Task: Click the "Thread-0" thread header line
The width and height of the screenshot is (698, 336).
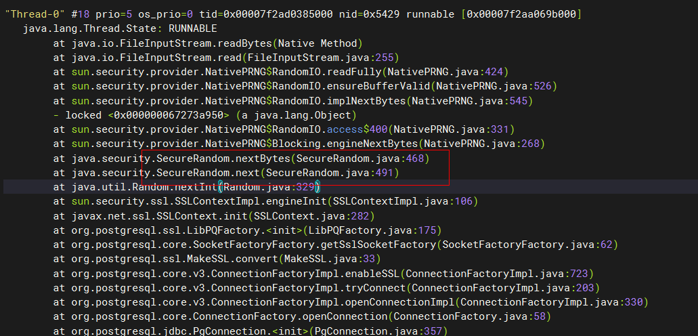Action: (x=293, y=14)
